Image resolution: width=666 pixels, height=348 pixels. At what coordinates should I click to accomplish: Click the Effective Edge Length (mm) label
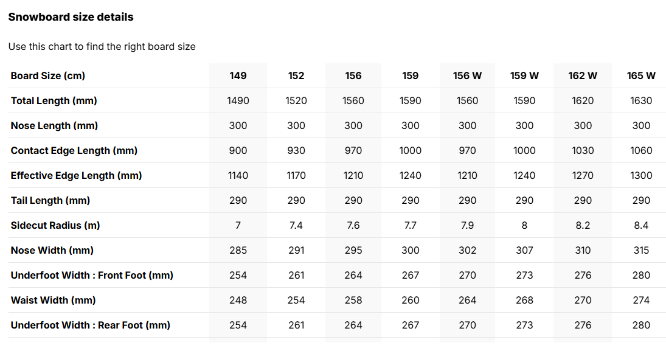click(76, 175)
